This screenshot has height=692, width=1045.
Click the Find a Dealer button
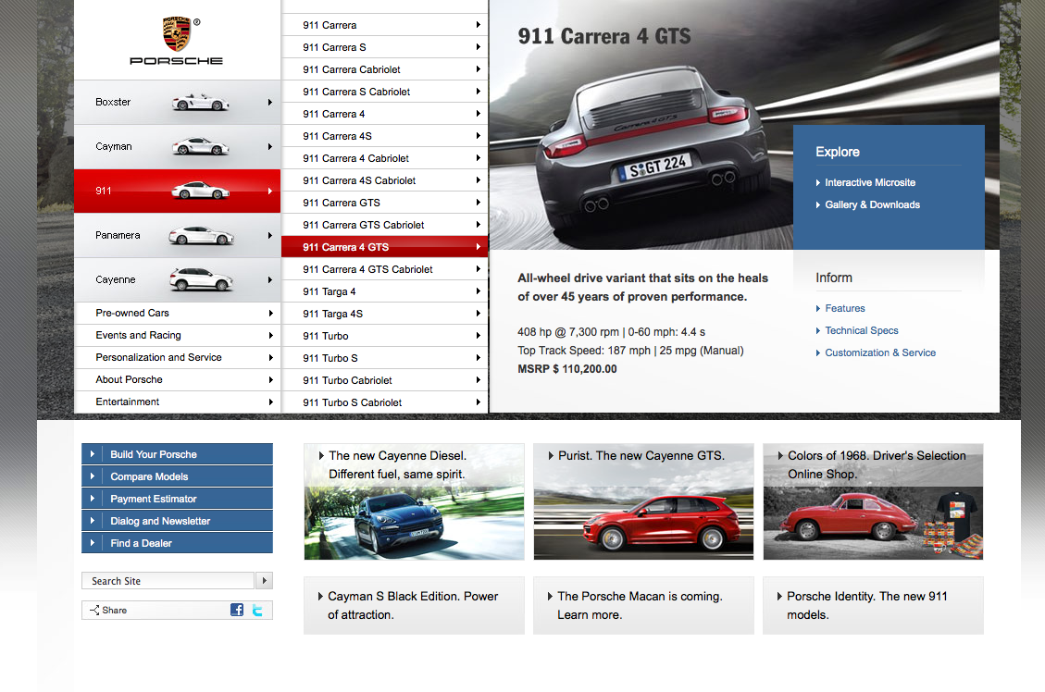(178, 543)
